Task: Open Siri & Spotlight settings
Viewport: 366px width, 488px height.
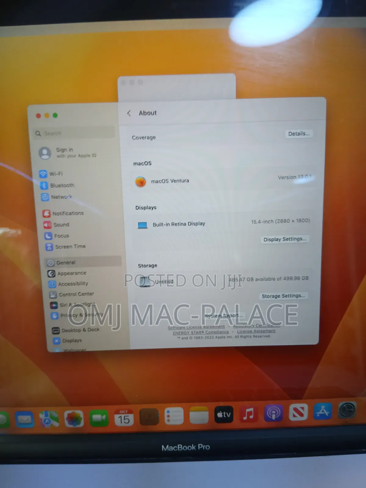Action: [x=73, y=305]
